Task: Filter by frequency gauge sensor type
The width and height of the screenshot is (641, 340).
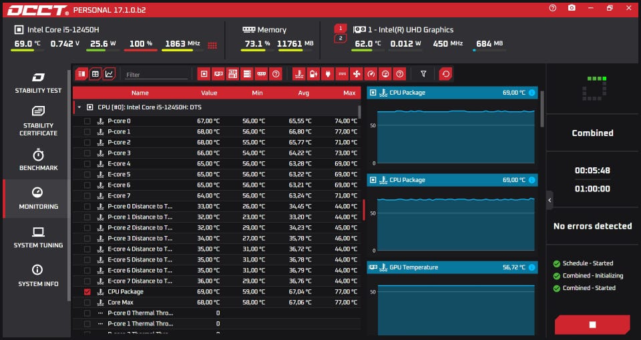Action: tap(371, 74)
